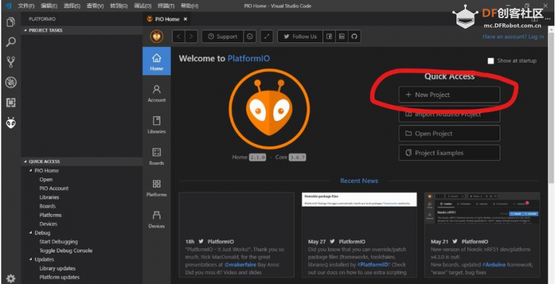Collapse the Debug tree node

pyautogui.click(x=30, y=233)
